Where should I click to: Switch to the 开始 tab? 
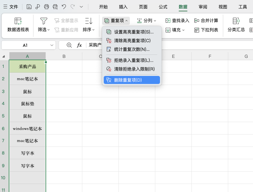tap(103, 7)
